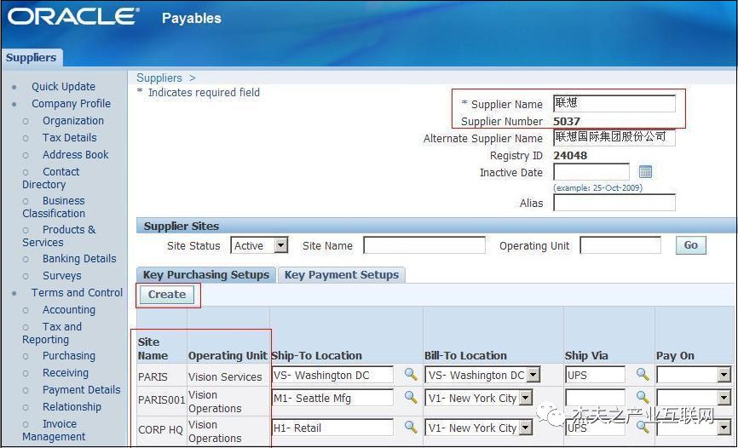Click the Vision Services operating unit cell
This screenshot has height=448, width=738.
(225, 377)
